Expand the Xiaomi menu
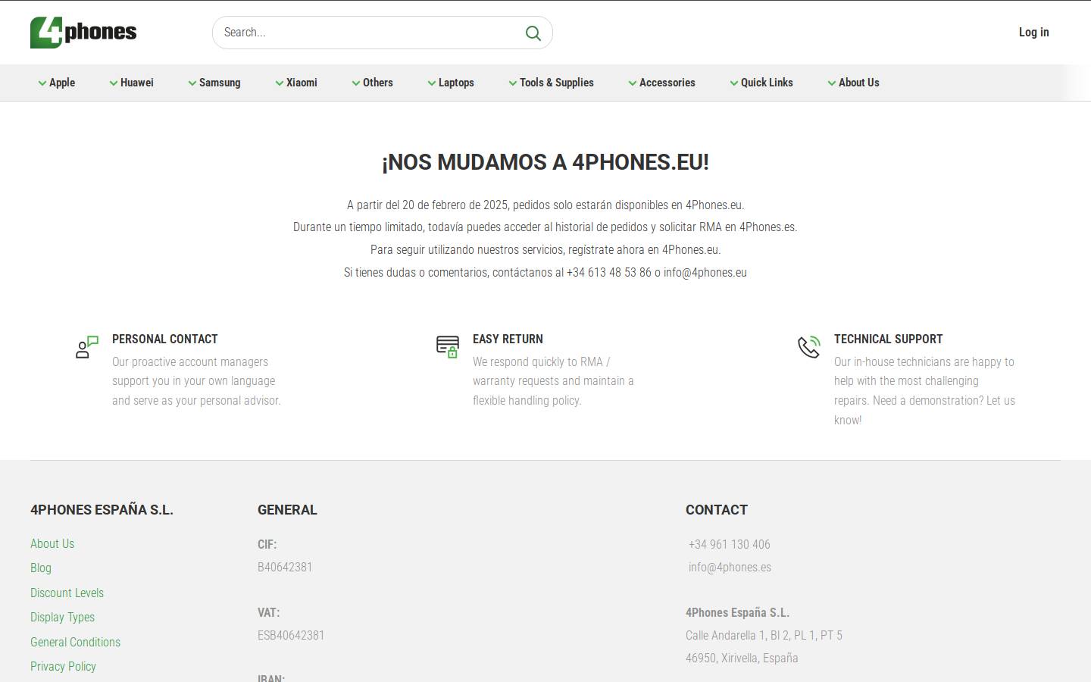This screenshot has width=1091, height=682. click(x=296, y=83)
